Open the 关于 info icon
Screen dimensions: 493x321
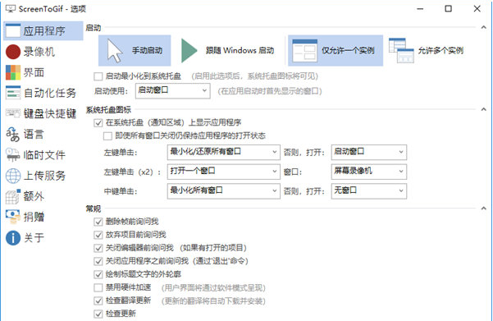pyautogui.click(x=13, y=237)
